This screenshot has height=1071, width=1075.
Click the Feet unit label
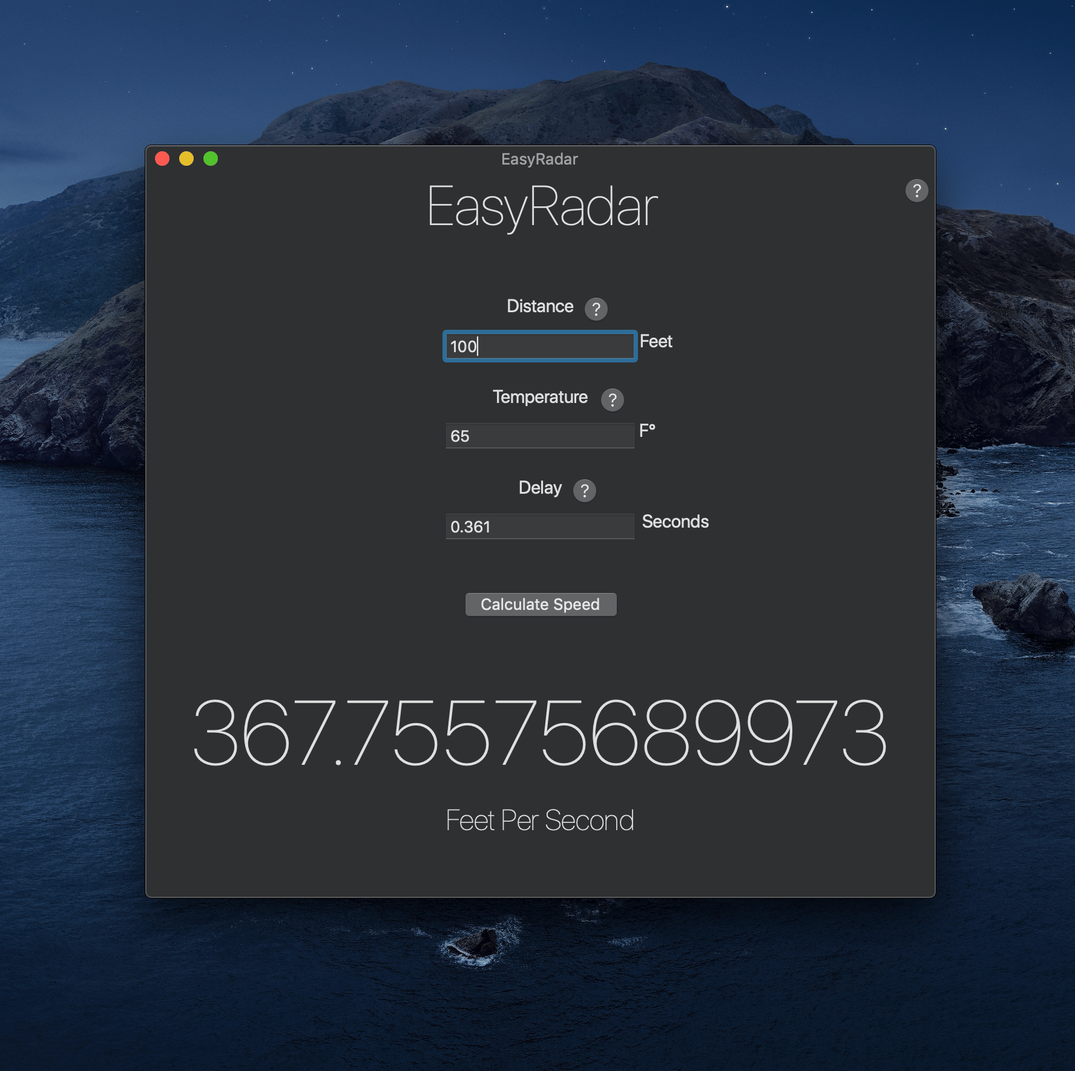coord(656,341)
